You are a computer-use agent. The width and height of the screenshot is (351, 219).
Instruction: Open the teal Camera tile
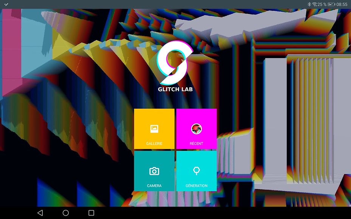(154, 171)
